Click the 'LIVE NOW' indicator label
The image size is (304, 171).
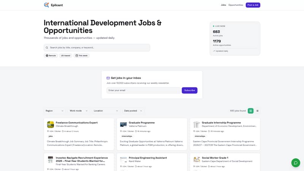pos(220,26)
